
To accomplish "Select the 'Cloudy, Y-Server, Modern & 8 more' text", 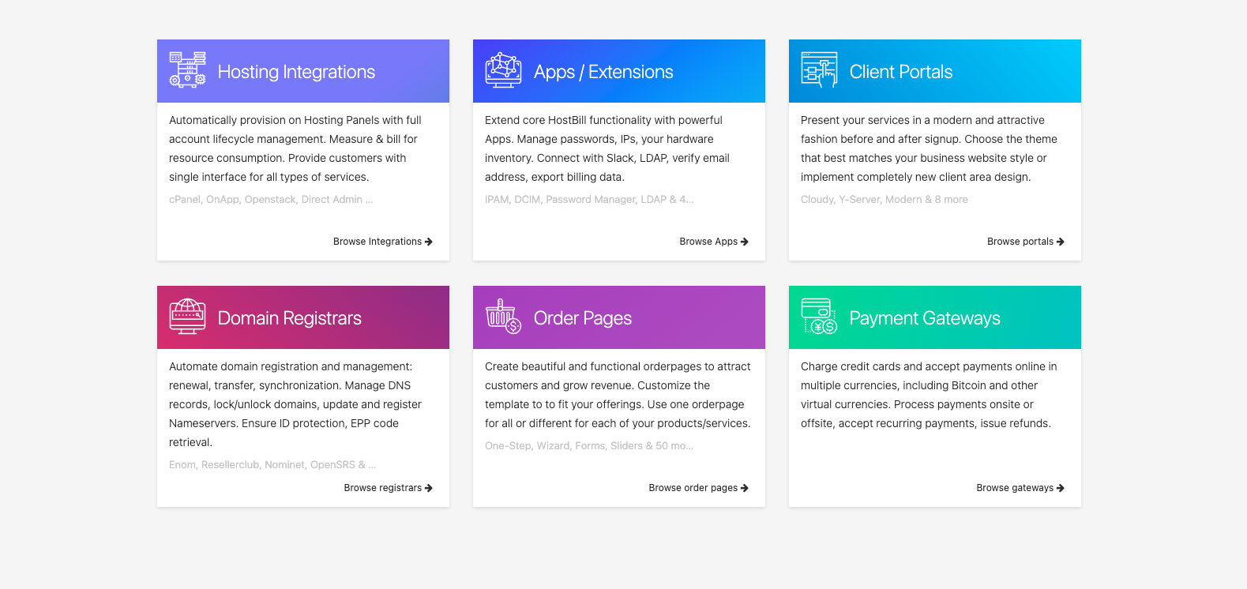I will click(x=885, y=200).
